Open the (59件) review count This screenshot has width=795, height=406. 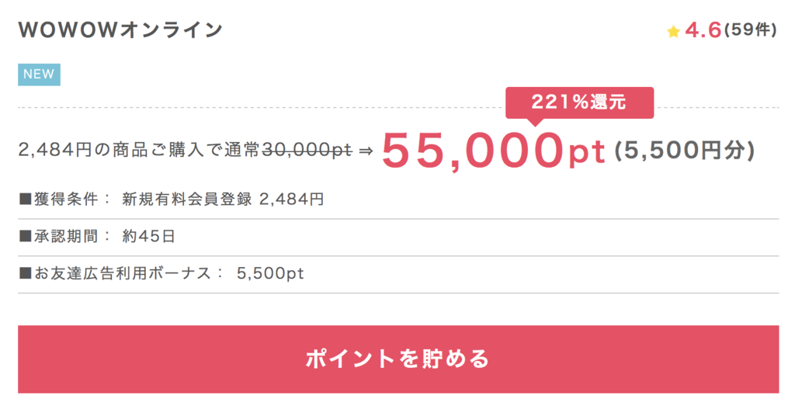point(751,30)
